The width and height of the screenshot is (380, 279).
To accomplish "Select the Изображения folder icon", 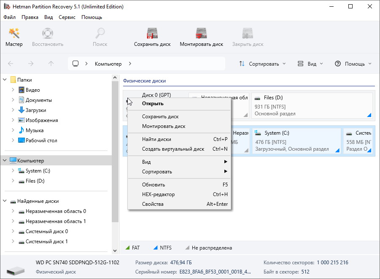I will coord(22,120).
